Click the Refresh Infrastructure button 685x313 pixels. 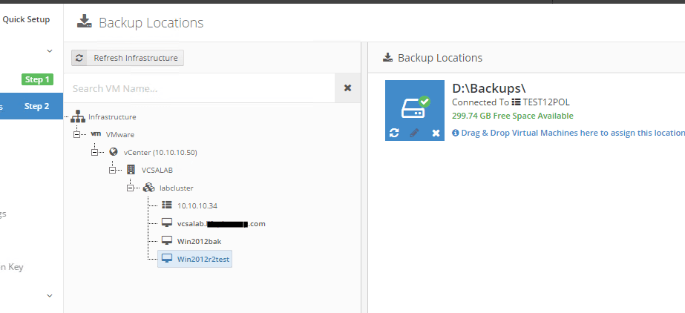click(x=128, y=58)
